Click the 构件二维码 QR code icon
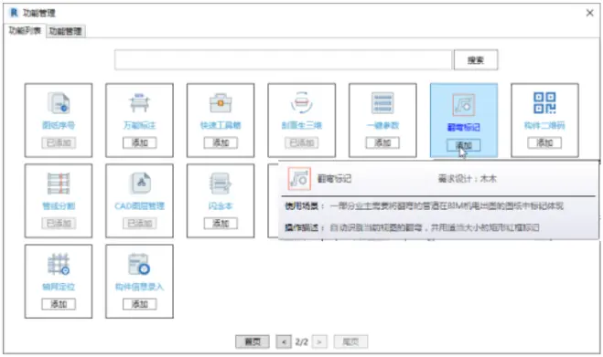Viewport: 603px width, 357px height. [x=544, y=103]
